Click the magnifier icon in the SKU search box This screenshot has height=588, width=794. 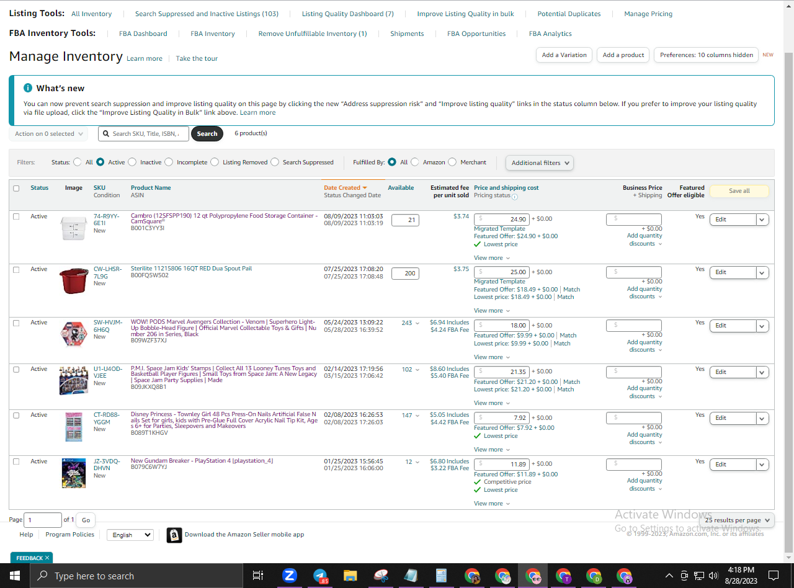106,133
